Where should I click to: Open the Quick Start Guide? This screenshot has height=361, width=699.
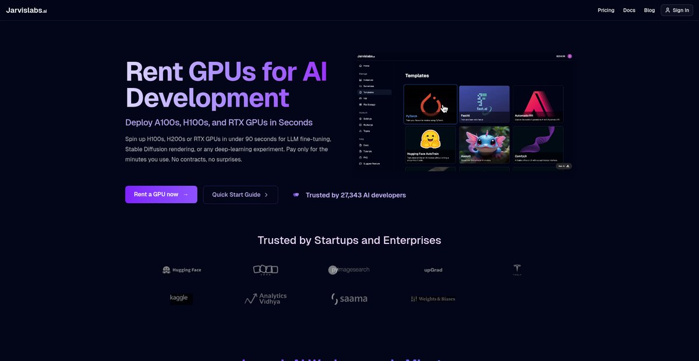coord(240,194)
